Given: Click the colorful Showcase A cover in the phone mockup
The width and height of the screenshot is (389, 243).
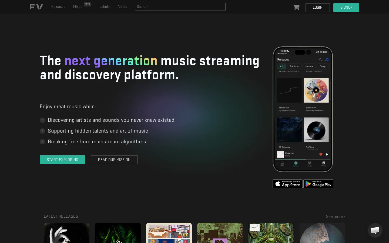Looking at the screenshot, I should (x=316, y=90).
